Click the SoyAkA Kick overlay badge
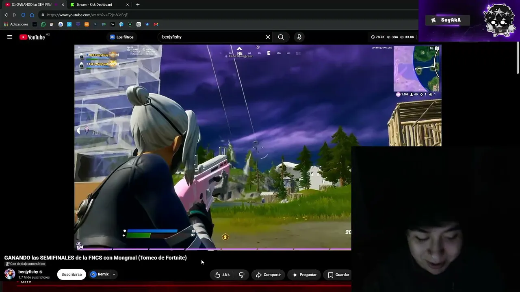 [x=447, y=20]
